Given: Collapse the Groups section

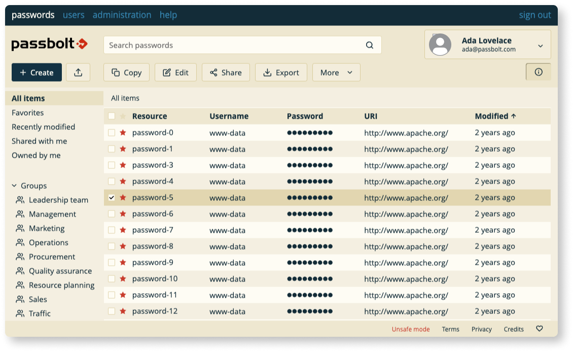Looking at the screenshot, I should (x=14, y=186).
